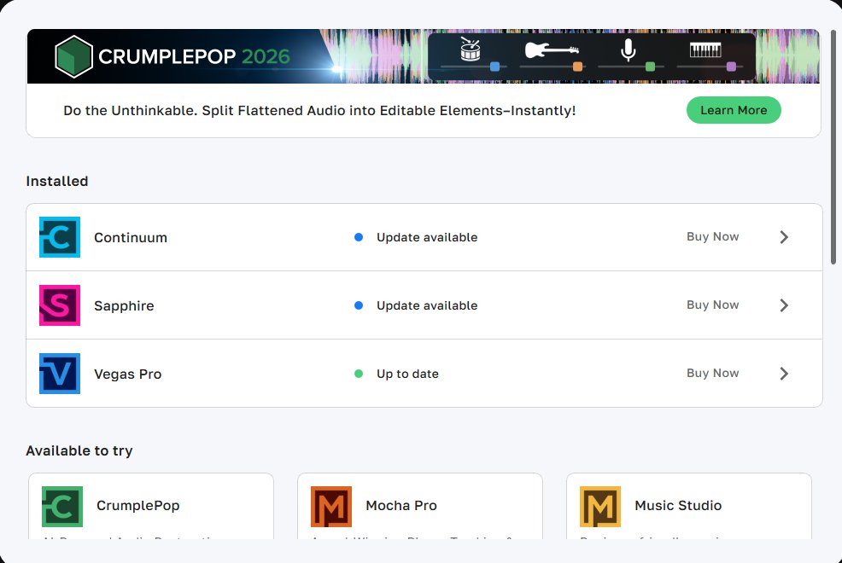Expand the Vegas Pro row chevron
The width and height of the screenshot is (842, 563).
(x=784, y=373)
